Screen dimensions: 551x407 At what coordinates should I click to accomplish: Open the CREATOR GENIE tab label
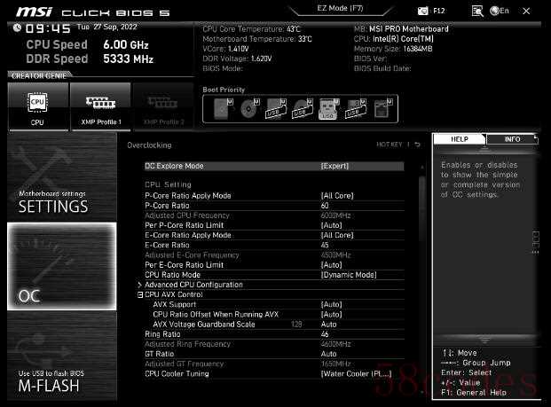tap(39, 75)
